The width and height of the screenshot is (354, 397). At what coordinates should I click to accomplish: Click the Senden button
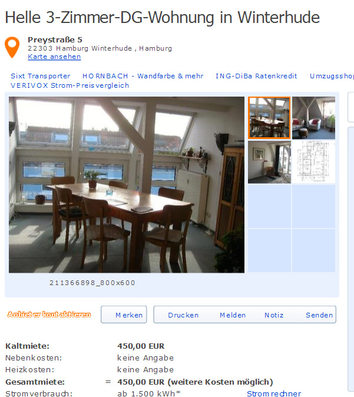coord(319,315)
